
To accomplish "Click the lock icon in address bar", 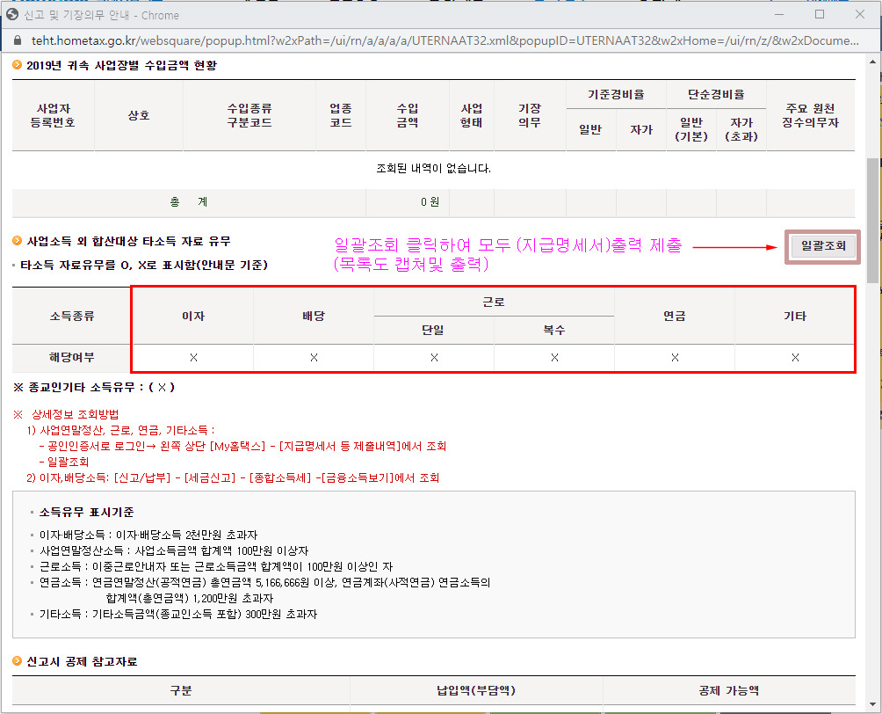I will point(18,40).
